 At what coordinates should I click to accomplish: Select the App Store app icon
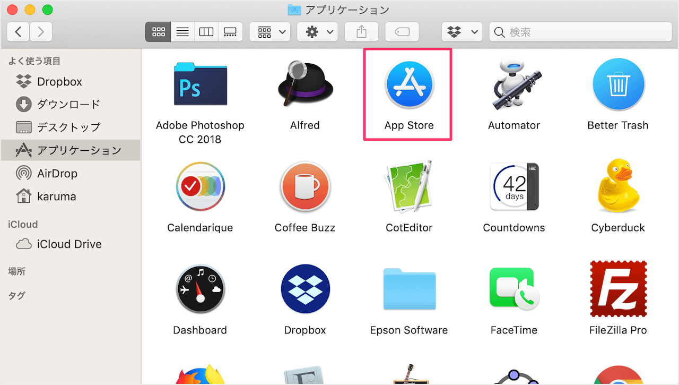coord(409,84)
